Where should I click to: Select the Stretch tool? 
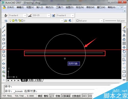point(124,60)
